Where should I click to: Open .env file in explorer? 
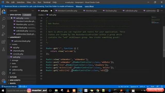click(x=14, y=73)
